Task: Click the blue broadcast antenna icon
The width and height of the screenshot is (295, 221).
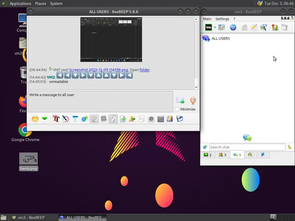Action: [x=233, y=27]
